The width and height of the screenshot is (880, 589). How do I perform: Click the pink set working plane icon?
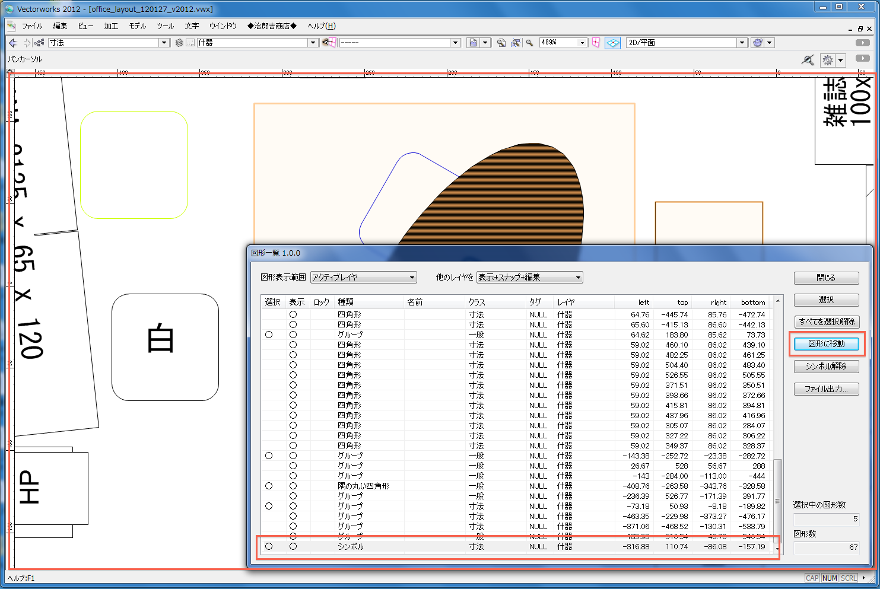coord(596,43)
